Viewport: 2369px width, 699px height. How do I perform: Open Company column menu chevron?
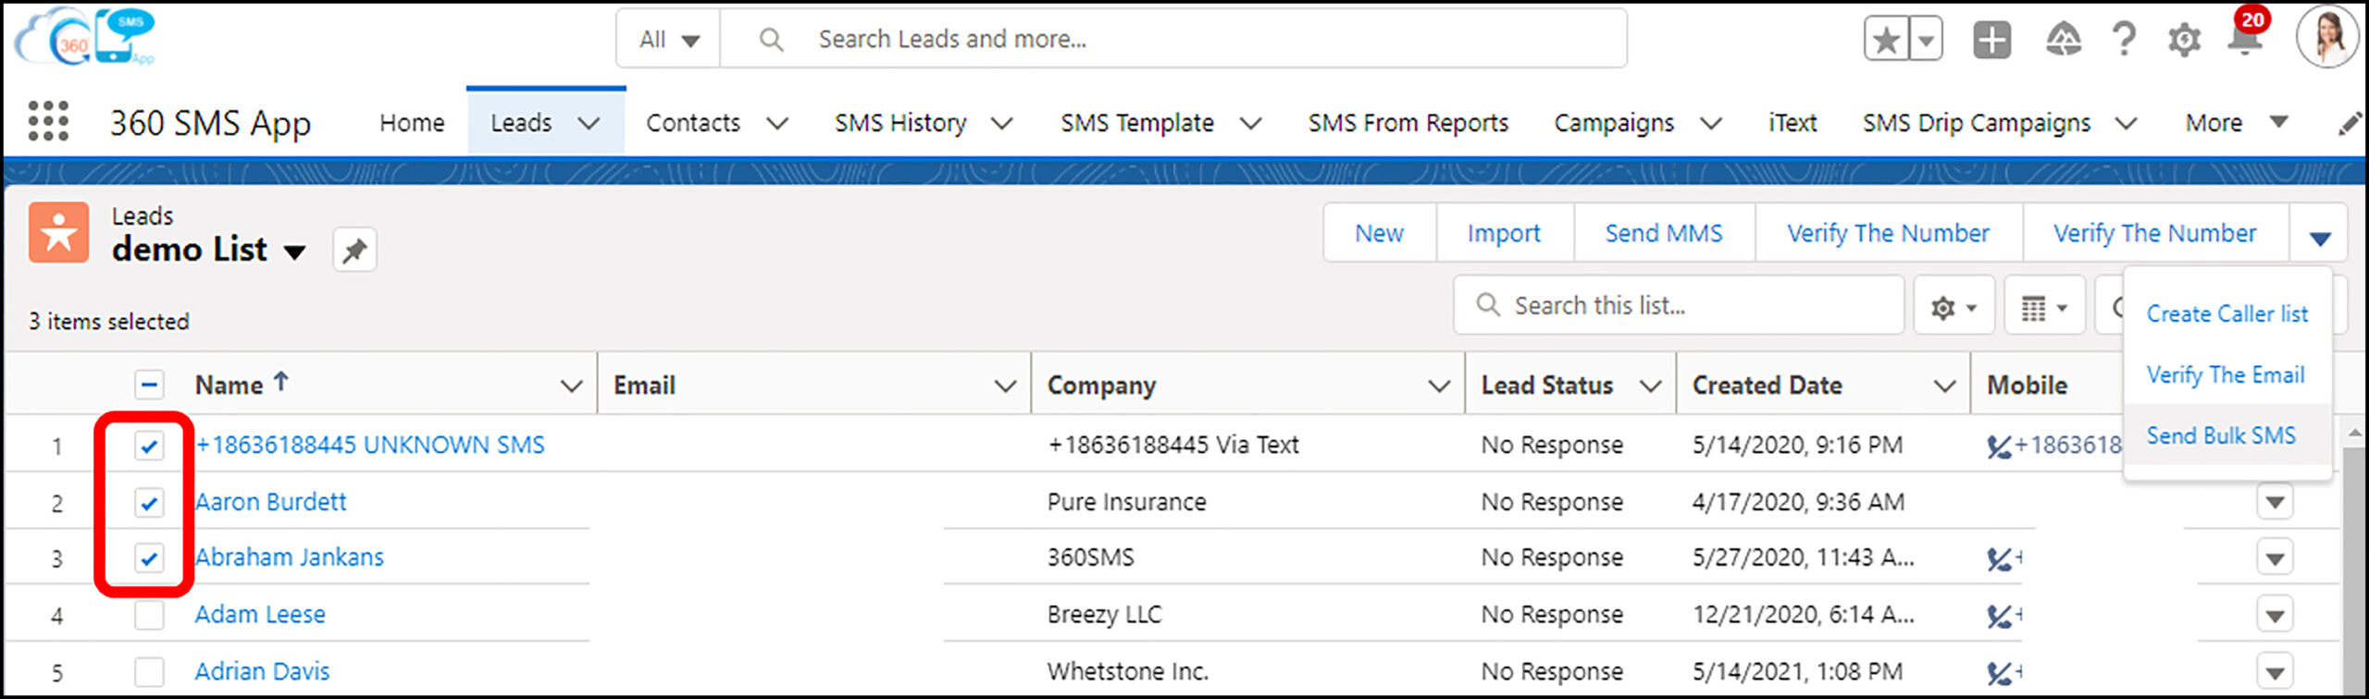coord(1439,386)
